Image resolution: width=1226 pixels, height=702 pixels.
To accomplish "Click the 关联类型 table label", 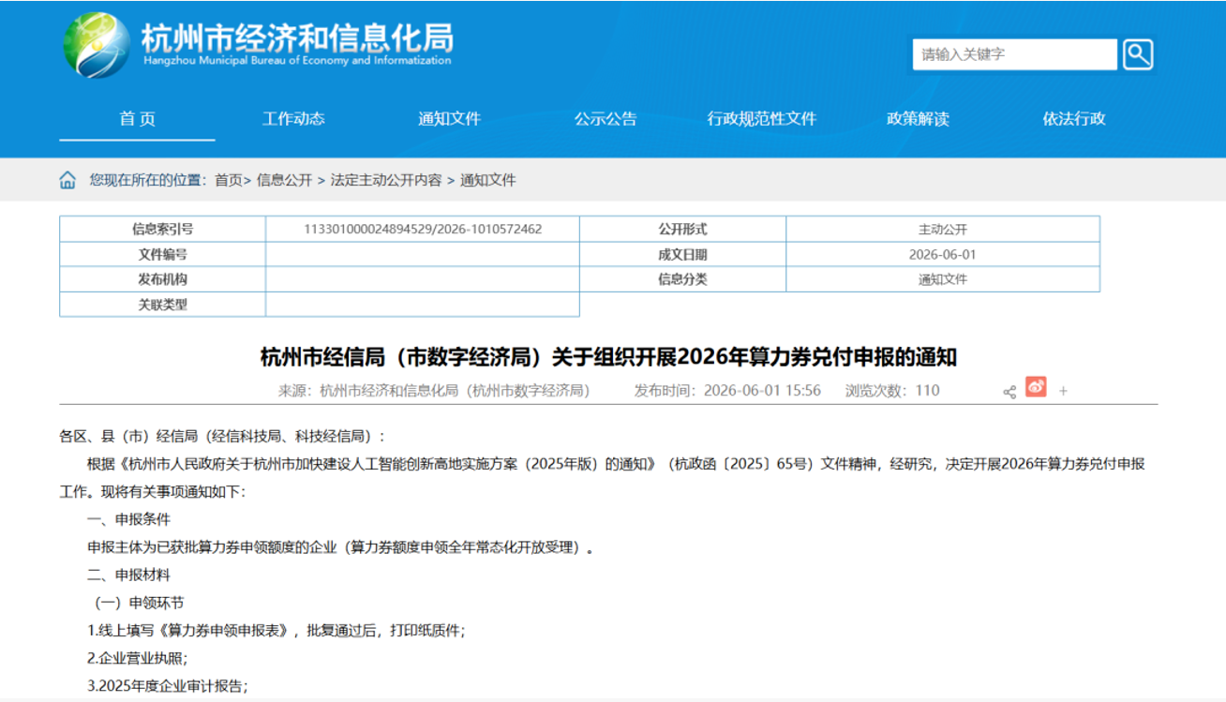I will pos(162,305).
